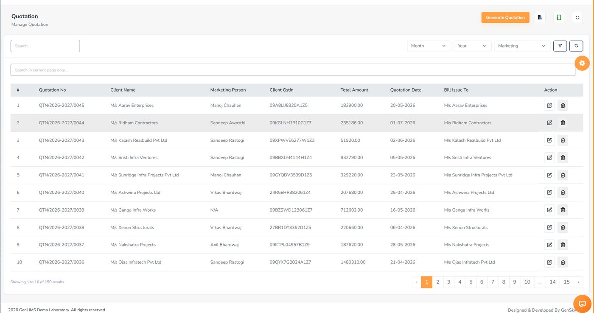Export quotations as PDF file

pyautogui.click(x=540, y=17)
